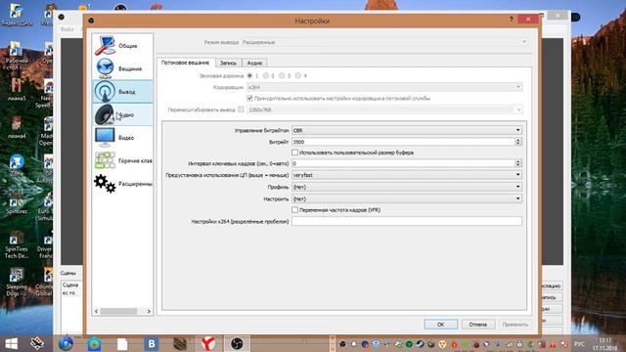Image resolution: width=626 pixels, height=352 pixels.
Task: Open лиана4 desktop icon
Action: [x=17, y=127]
